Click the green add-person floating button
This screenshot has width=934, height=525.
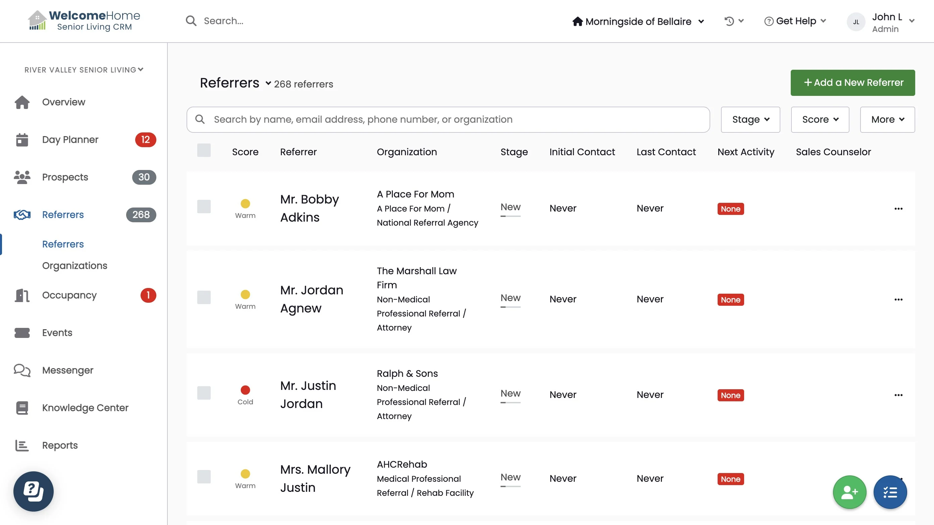pos(849,492)
